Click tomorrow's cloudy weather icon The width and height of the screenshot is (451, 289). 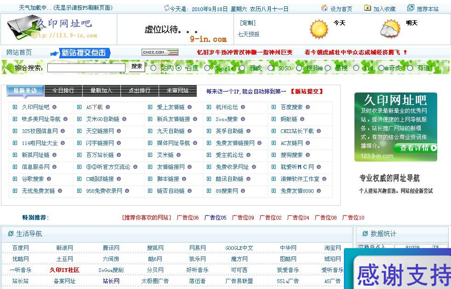click(x=390, y=29)
